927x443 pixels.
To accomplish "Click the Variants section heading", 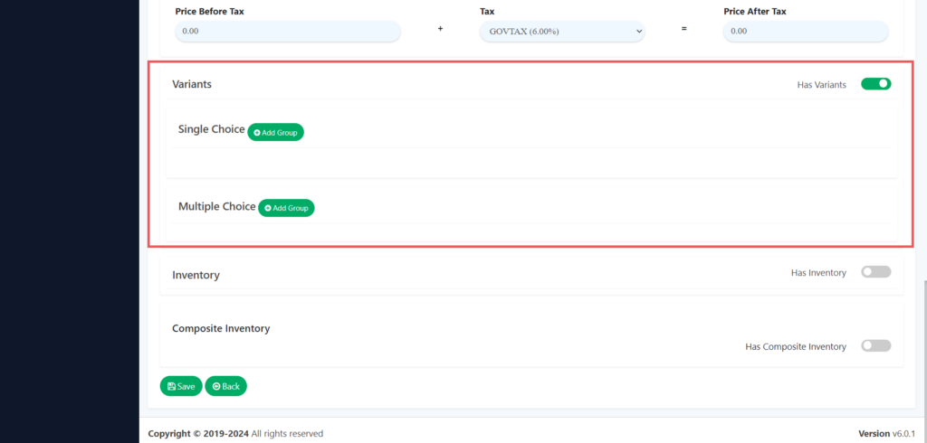I will pyautogui.click(x=192, y=84).
